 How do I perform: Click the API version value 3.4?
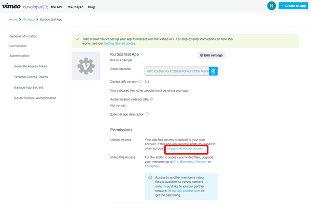147,82
